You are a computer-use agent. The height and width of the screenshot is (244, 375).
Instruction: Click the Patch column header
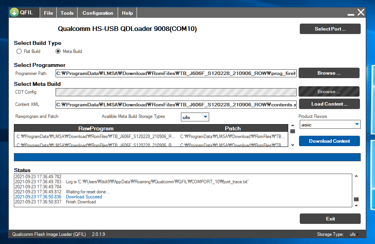click(233, 128)
